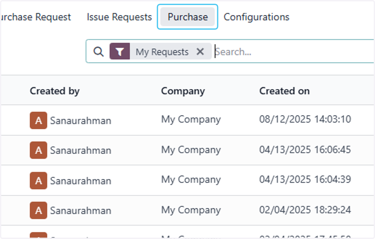The image size is (375, 239).
Task: Sort by Created on column header
Action: (x=284, y=91)
